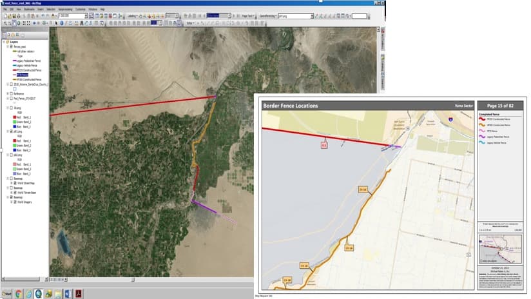
Task: Open the georeferencing layer combo box
Action: click(x=296, y=16)
